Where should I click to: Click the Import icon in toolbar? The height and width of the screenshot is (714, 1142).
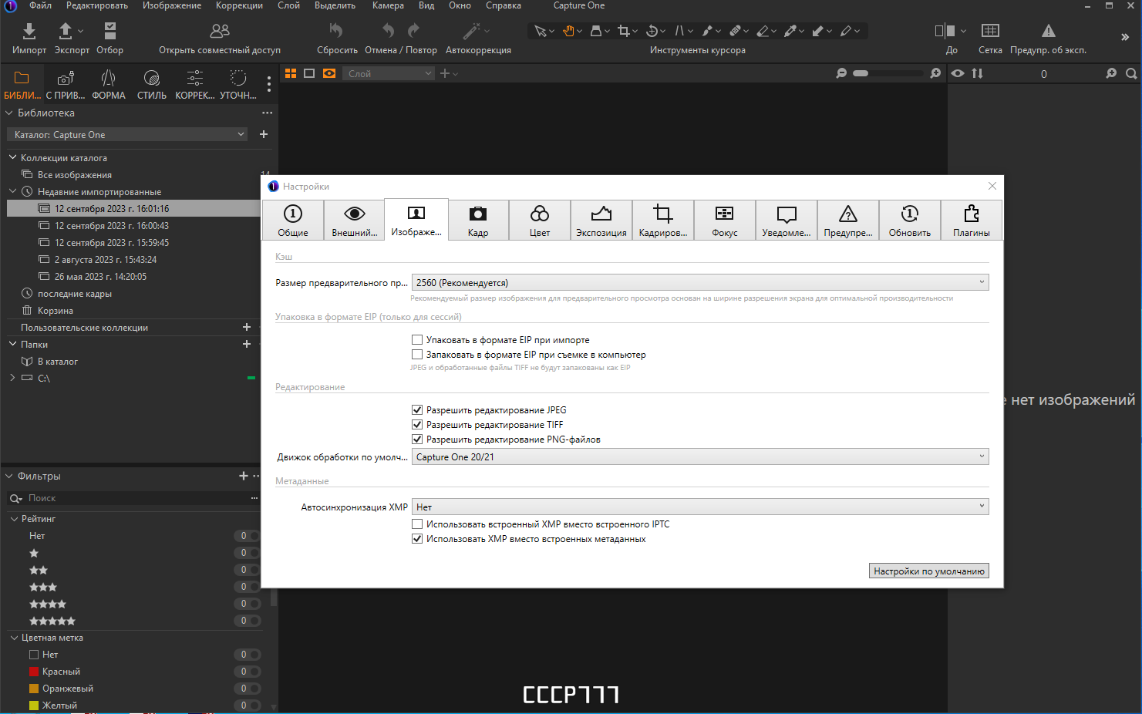point(29,31)
